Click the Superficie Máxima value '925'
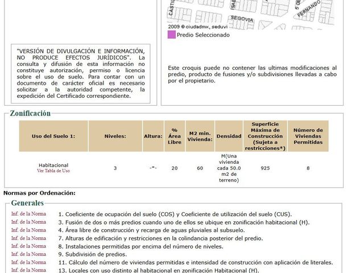Image resolution: width=364 pixels, height=273 pixels. tap(265, 168)
